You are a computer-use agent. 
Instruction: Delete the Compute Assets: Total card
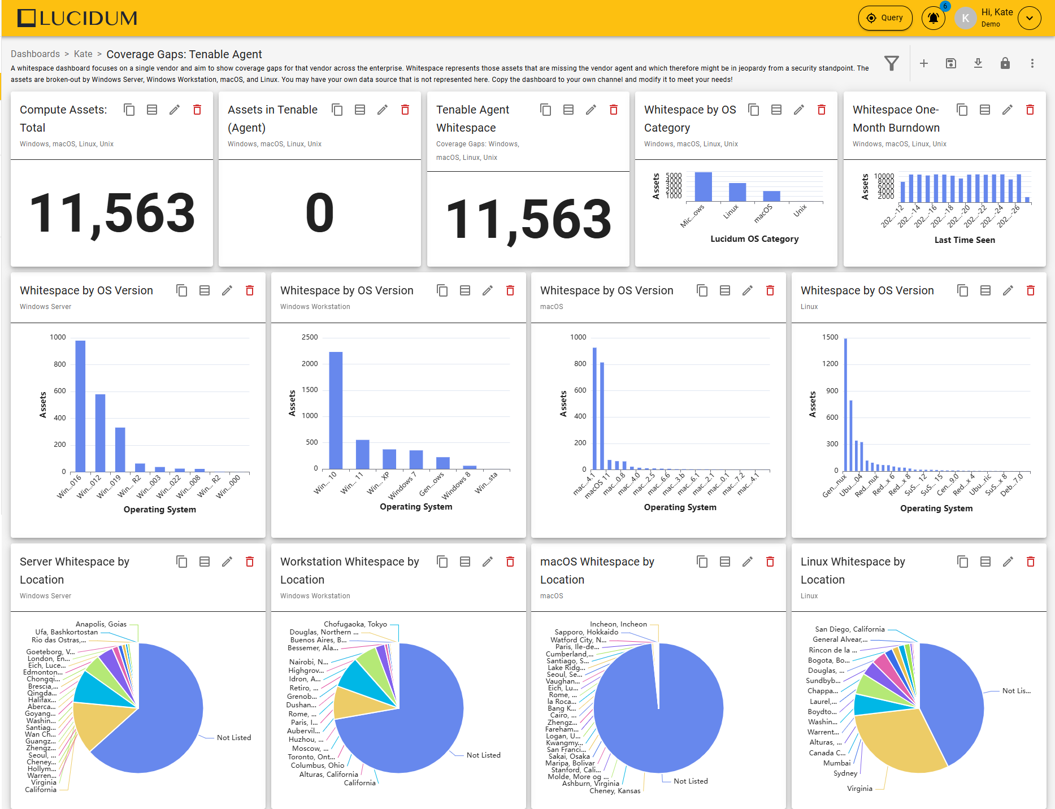coord(197,110)
